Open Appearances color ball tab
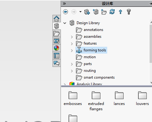 click(57, 48)
